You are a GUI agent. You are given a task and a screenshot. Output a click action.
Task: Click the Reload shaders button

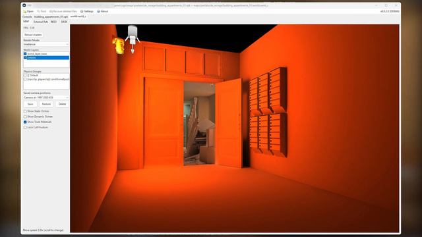coord(33,35)
